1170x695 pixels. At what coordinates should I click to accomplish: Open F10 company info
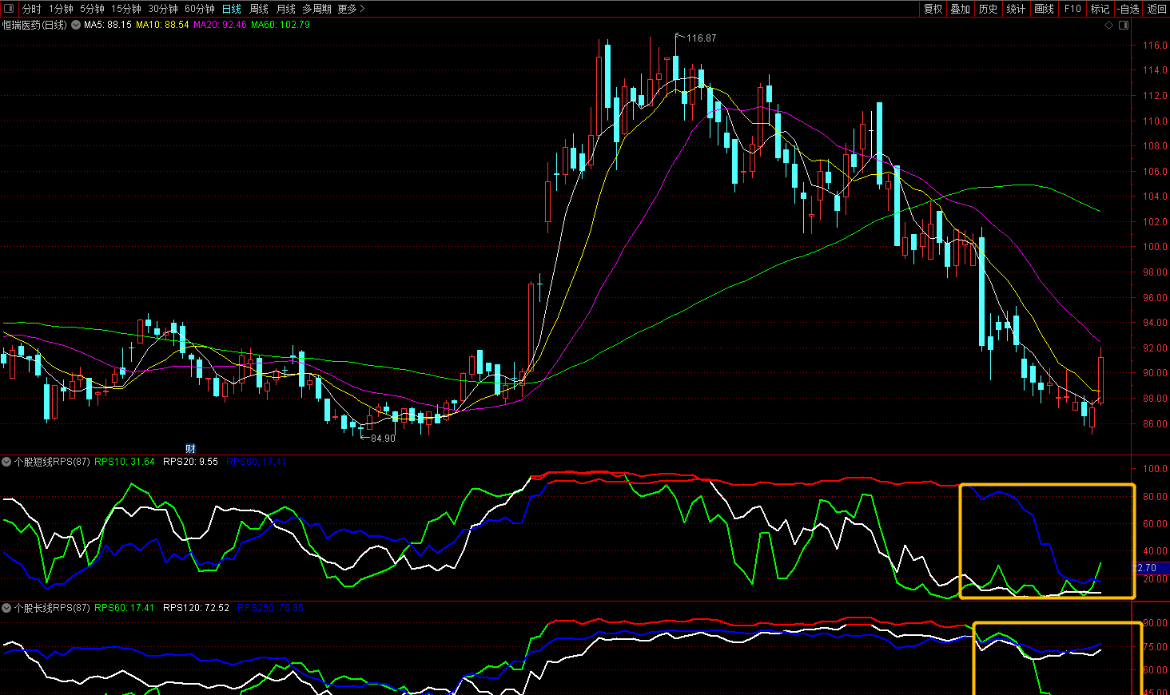tap(1072, 9)
